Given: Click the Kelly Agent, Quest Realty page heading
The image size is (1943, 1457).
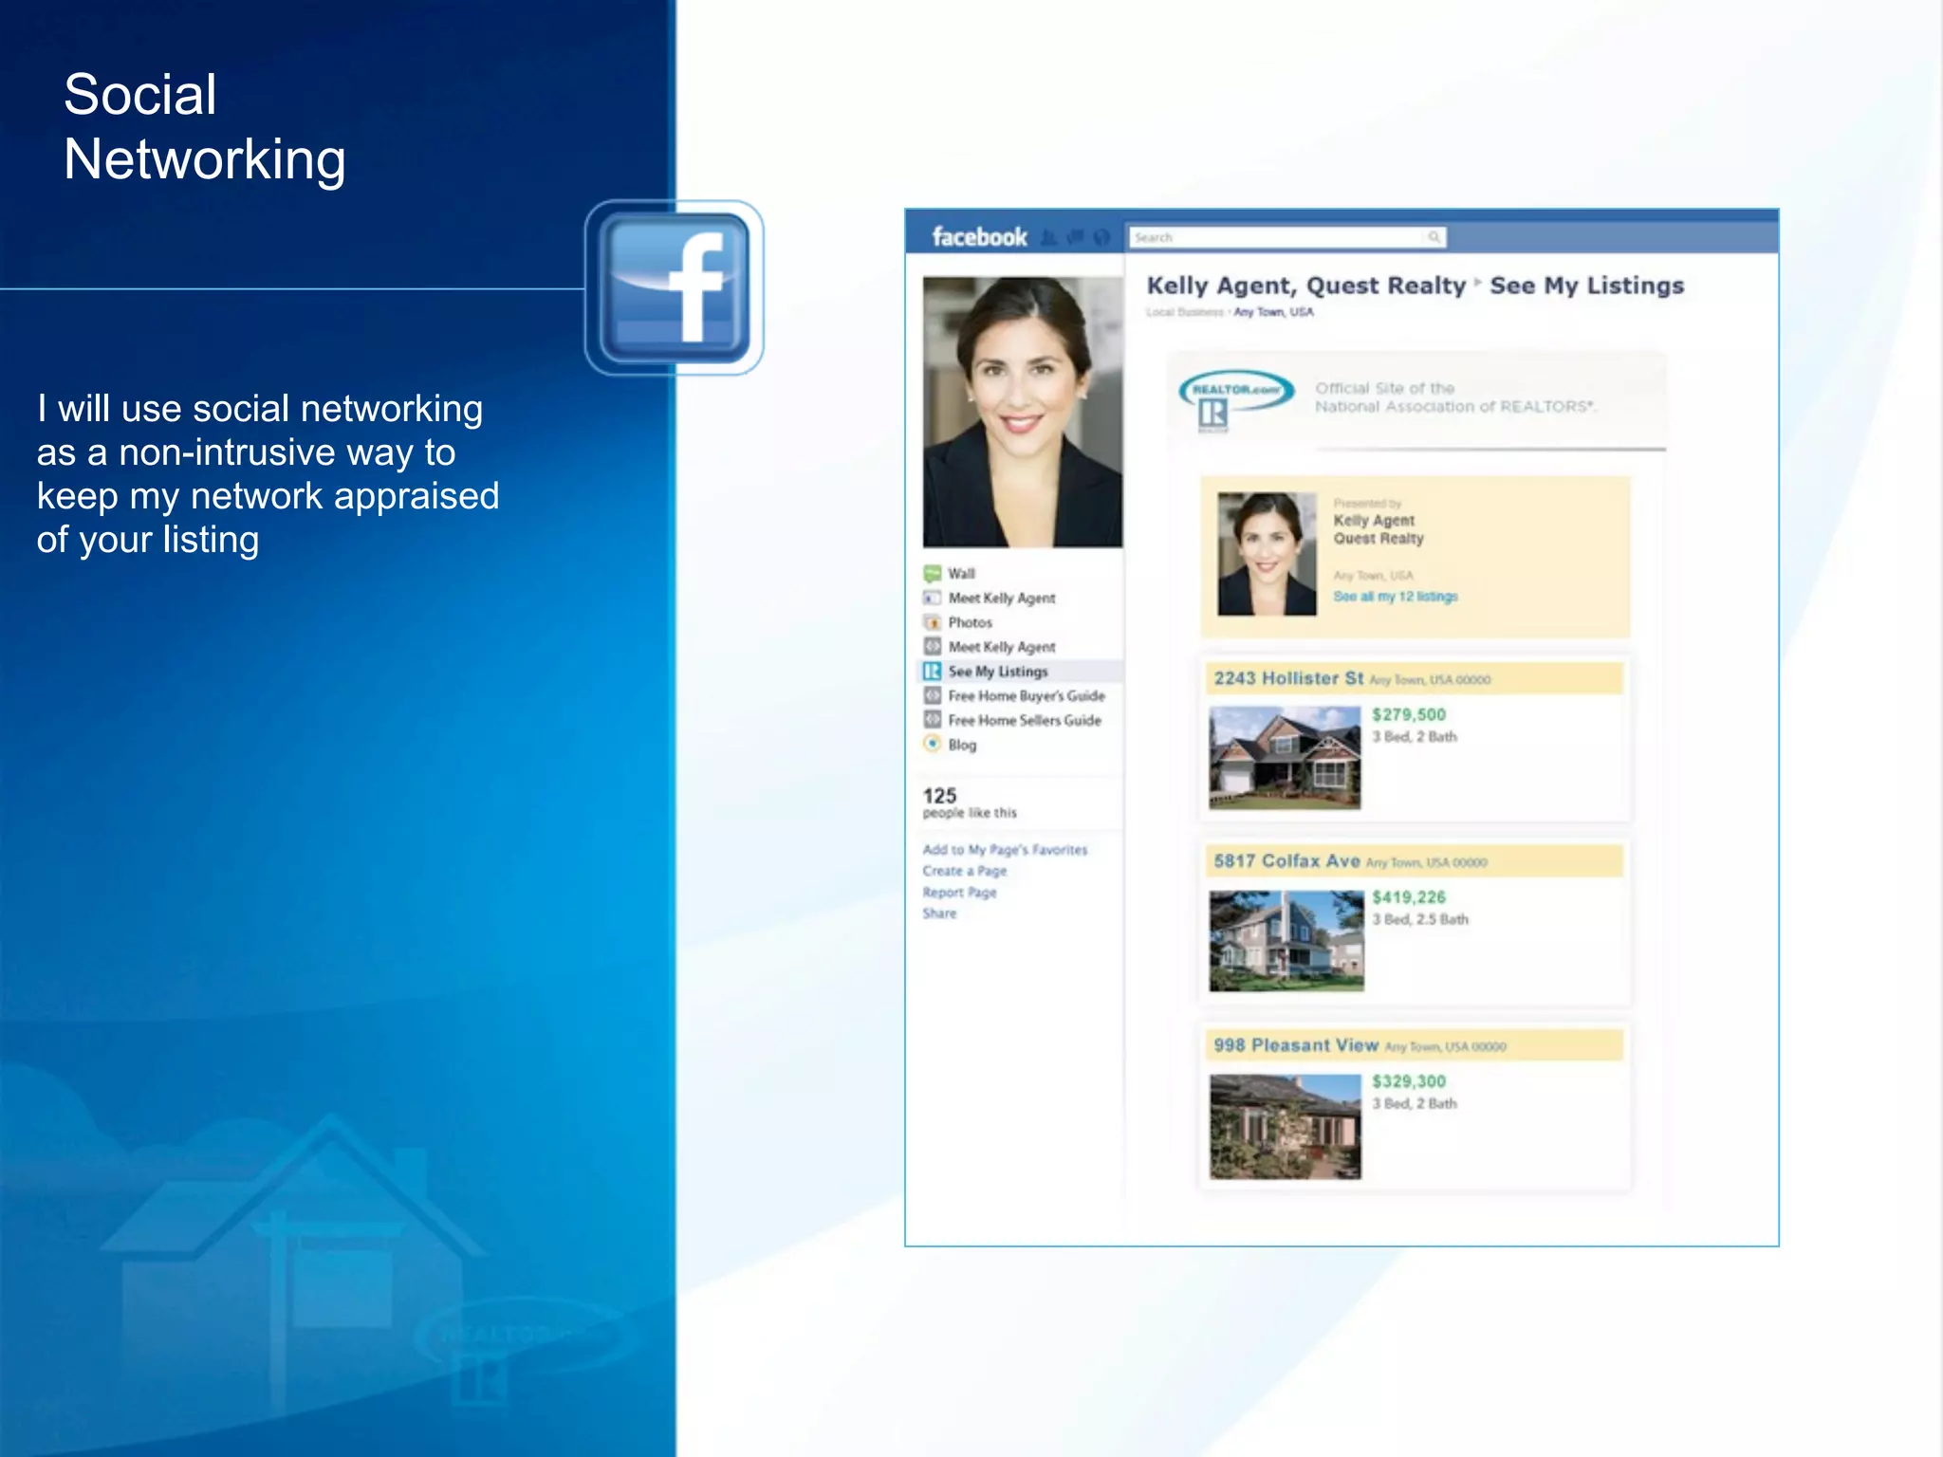Looking at the screenshot, I should tap(1306, 286).
